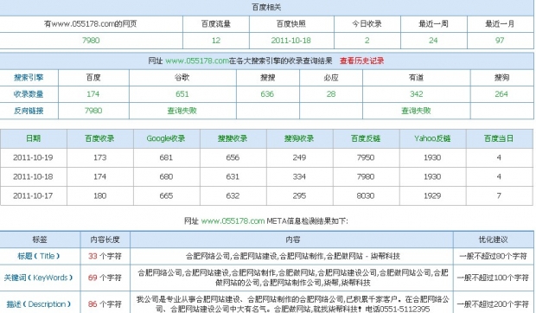
Task: Click the 关键词 (KeyWords) tag label
Action: click(38, 278)
